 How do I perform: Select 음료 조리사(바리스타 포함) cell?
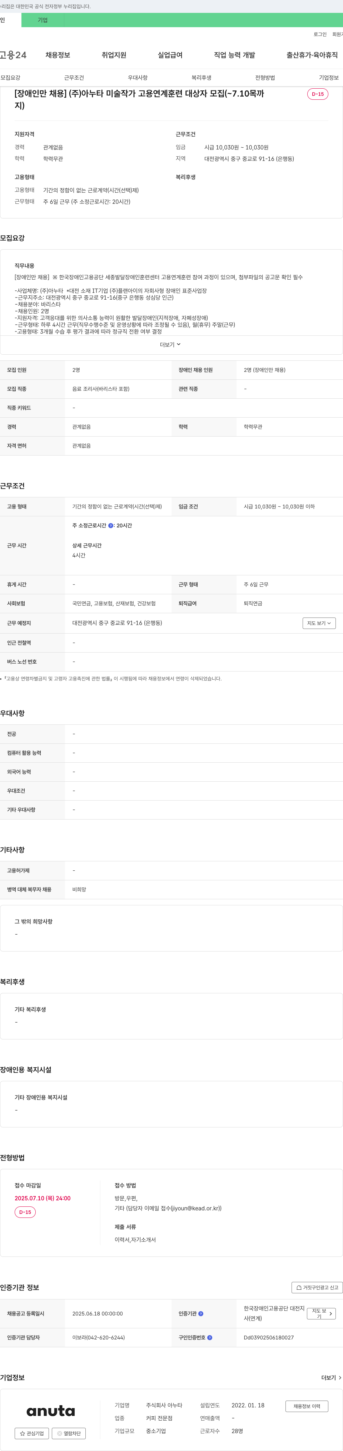pyautogui.click(x=101, y=389)
